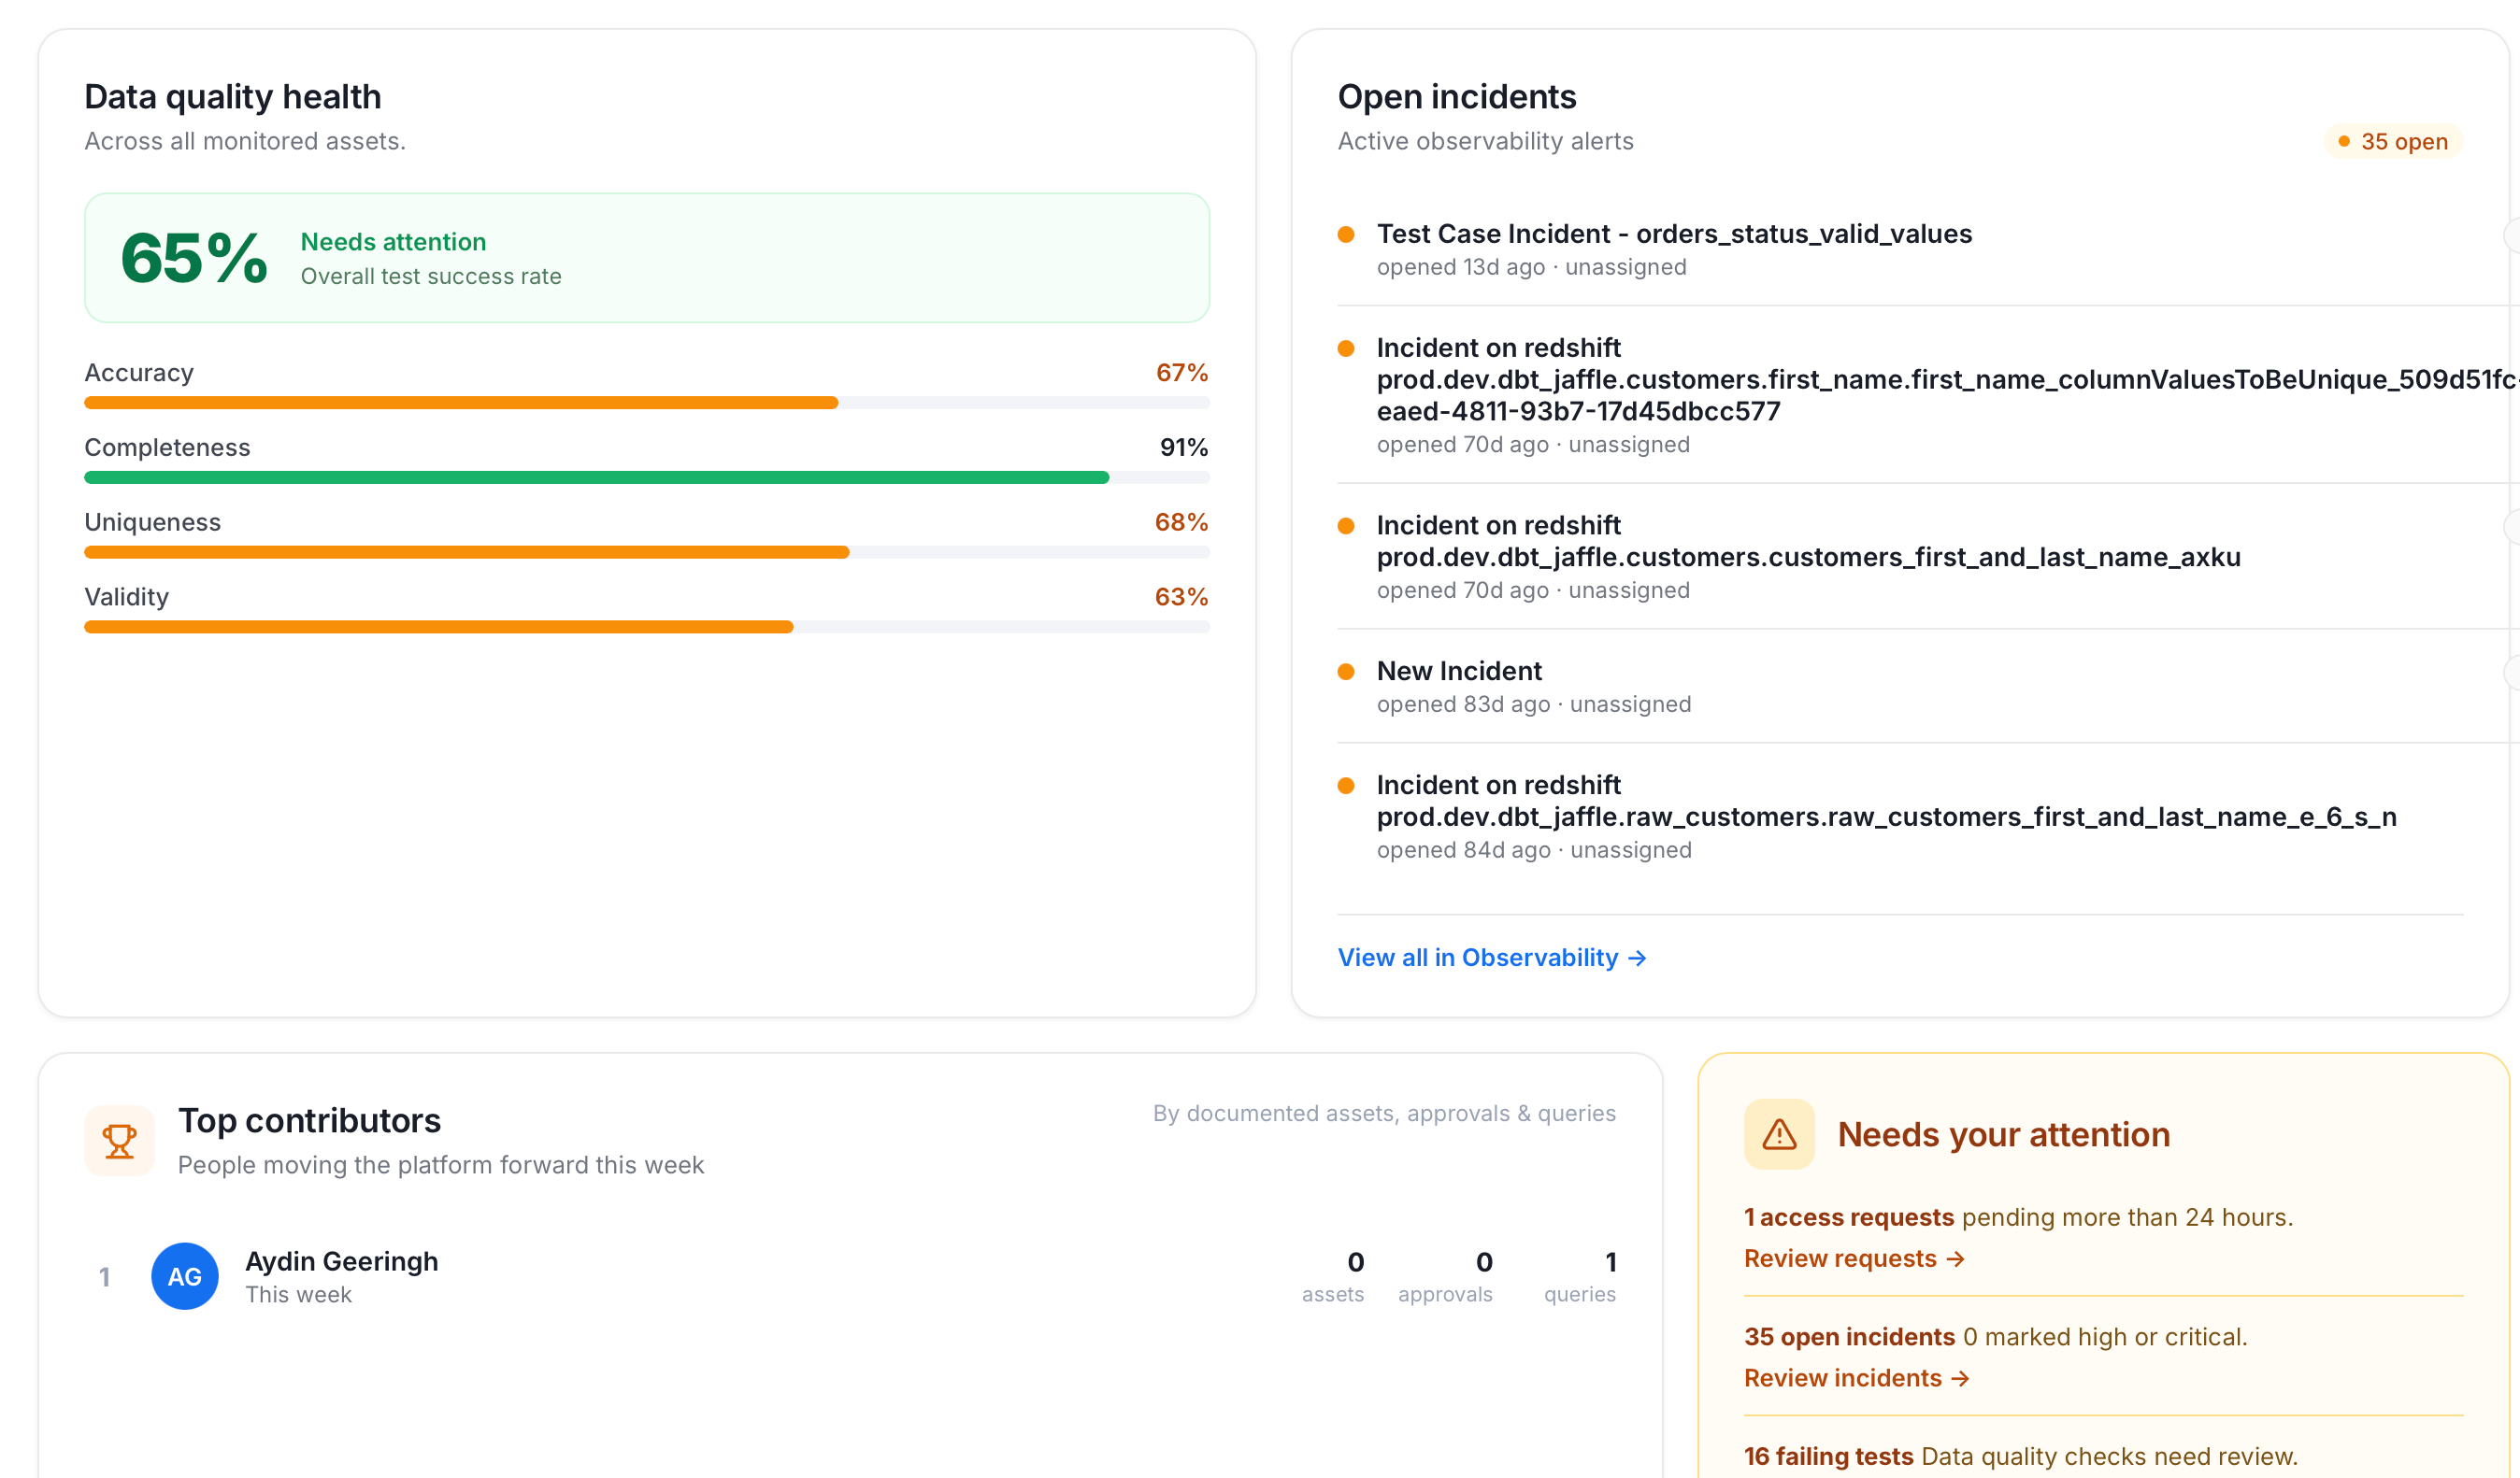Click the Needs attention status label
The image size is (2520, 1478).
point(393,242)
